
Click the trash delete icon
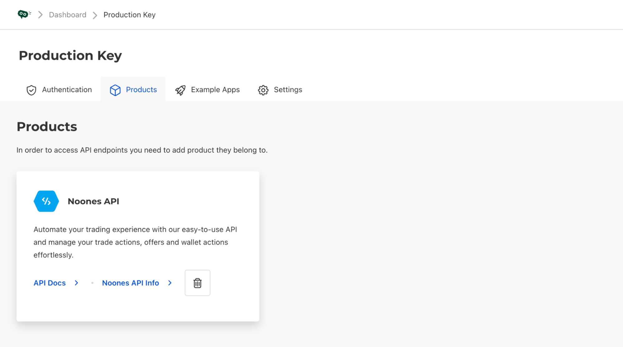(198, 282)
